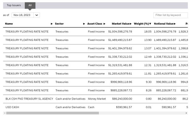Screen dimensions: 194x119
Task: Click market value $86,240,000.00
Action: [122, 99]
